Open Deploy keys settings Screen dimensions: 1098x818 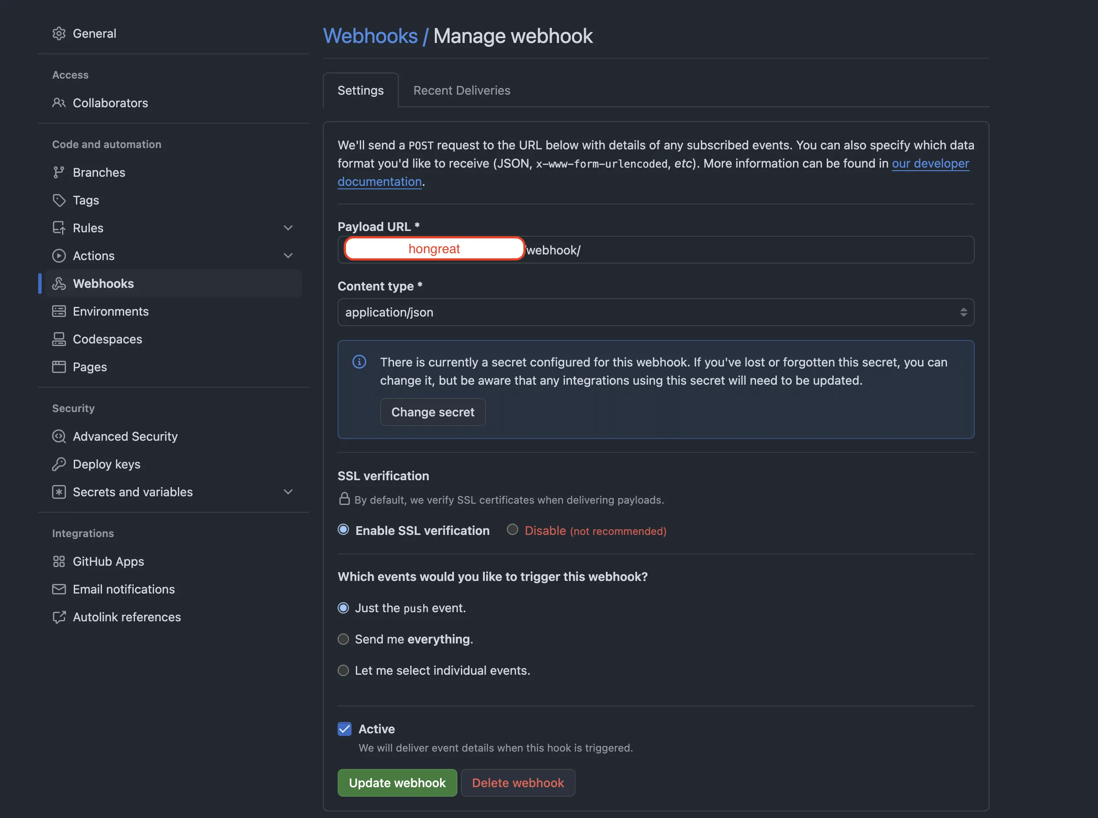point(174,464)
